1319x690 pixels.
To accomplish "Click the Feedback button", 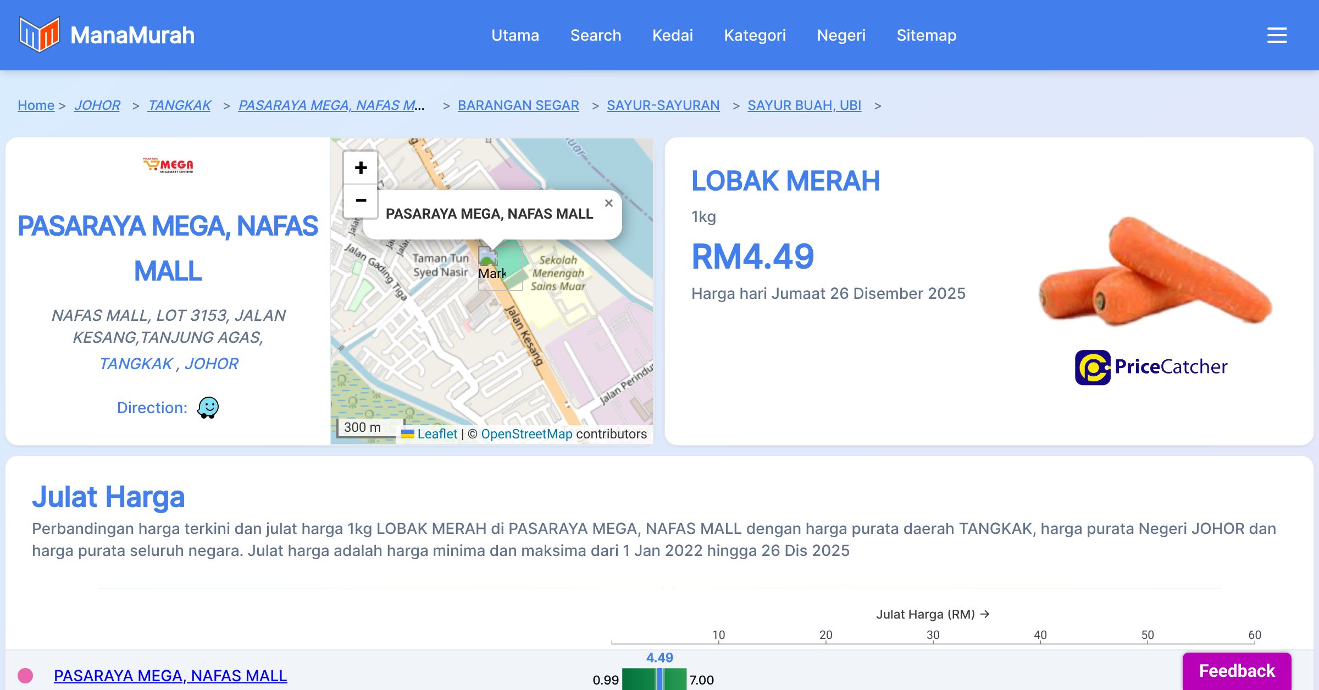I will click(1237, 671).
